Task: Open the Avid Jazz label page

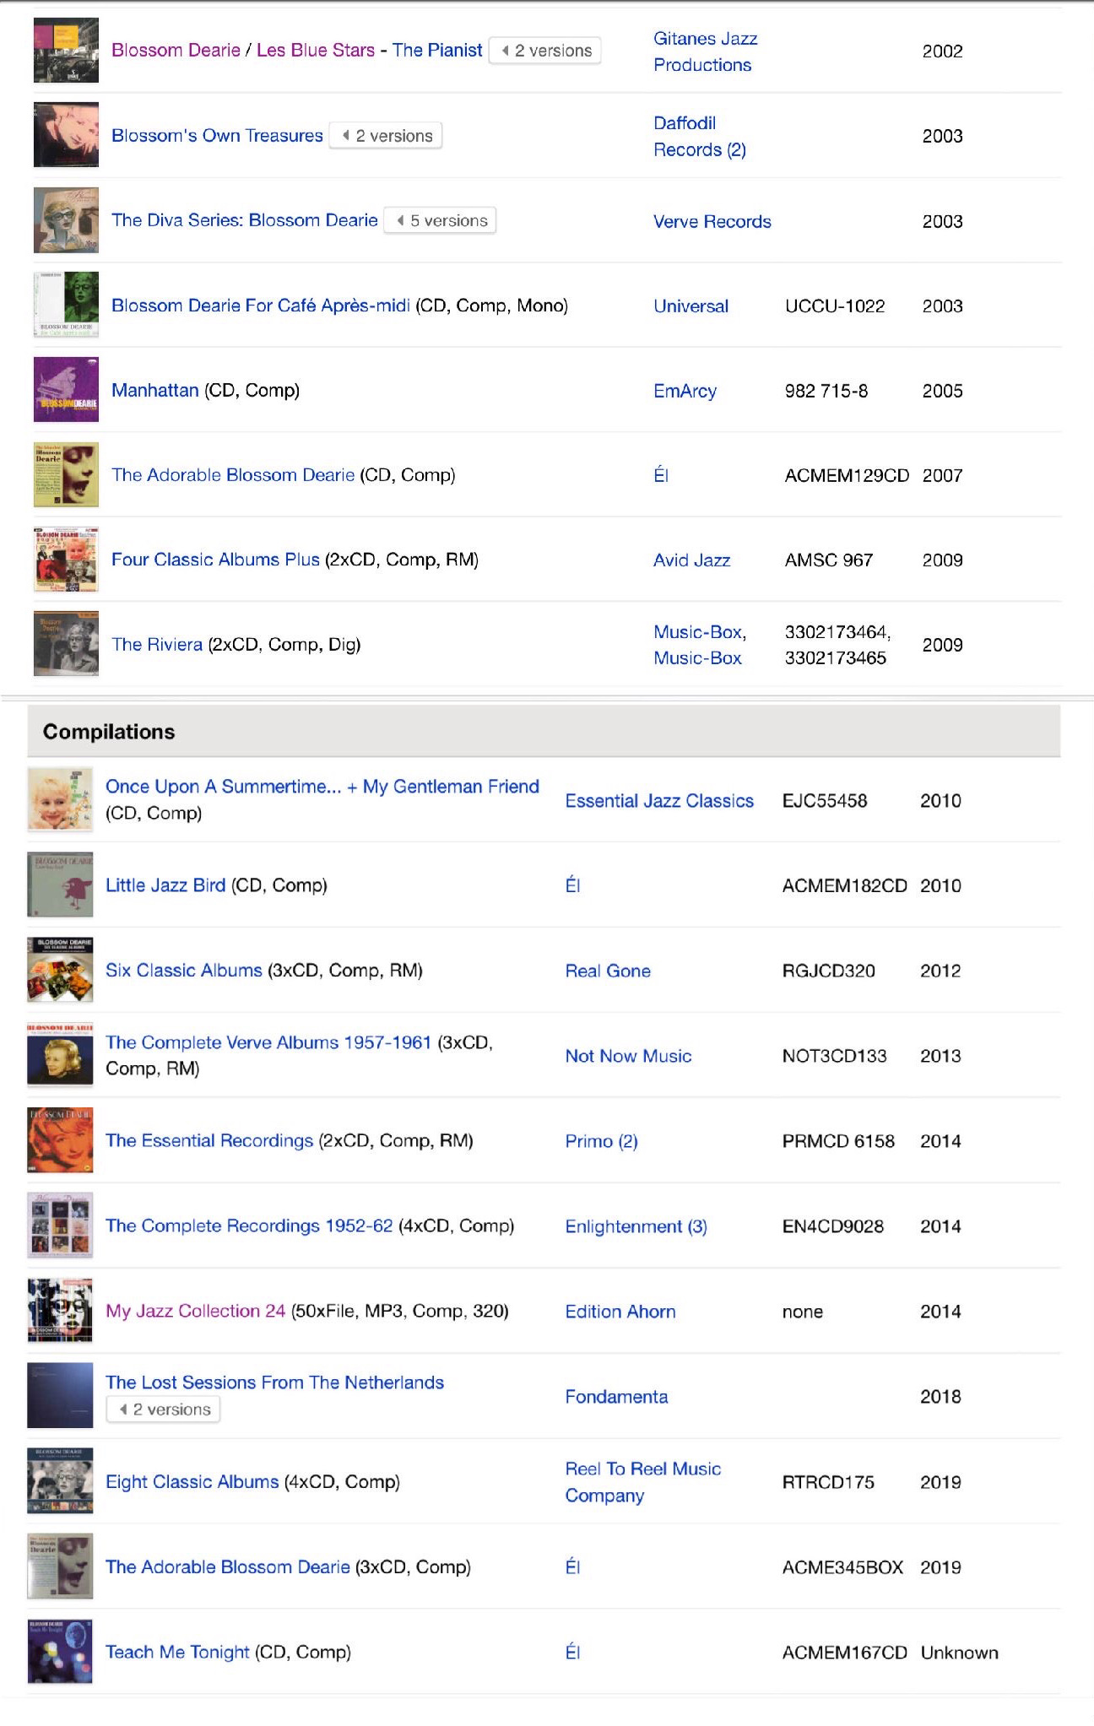Action: [x=691, y=560]
